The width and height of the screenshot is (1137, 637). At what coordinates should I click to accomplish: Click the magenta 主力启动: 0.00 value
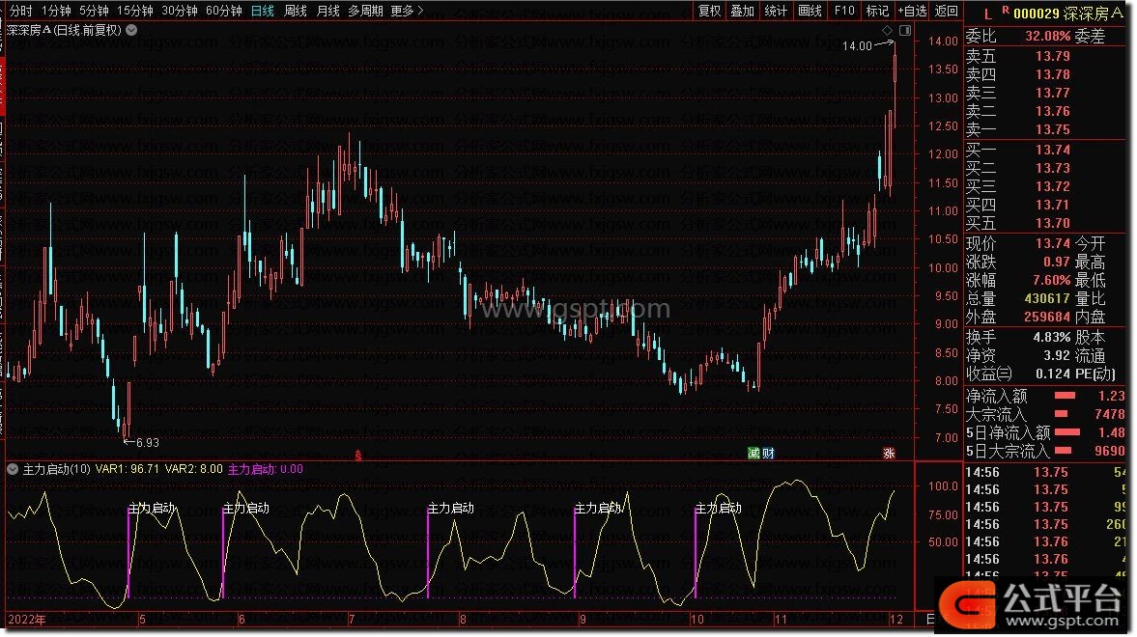coord(266,470)
